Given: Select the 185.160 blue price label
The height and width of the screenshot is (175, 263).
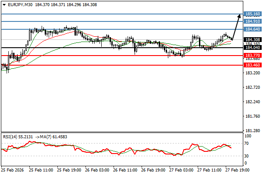Looking at the screenshot, I should (x=252, y=14).
